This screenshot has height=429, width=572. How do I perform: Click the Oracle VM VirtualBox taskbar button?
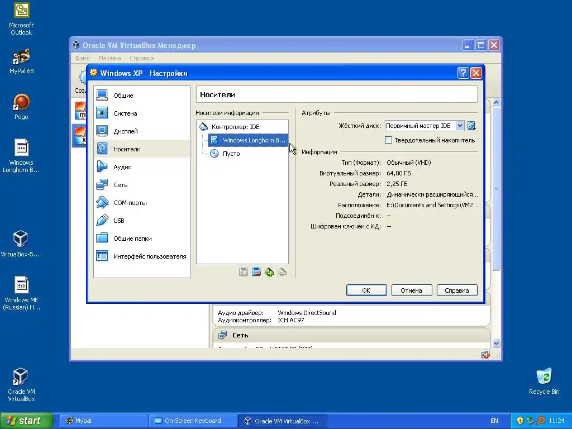(x=282, y=421)
